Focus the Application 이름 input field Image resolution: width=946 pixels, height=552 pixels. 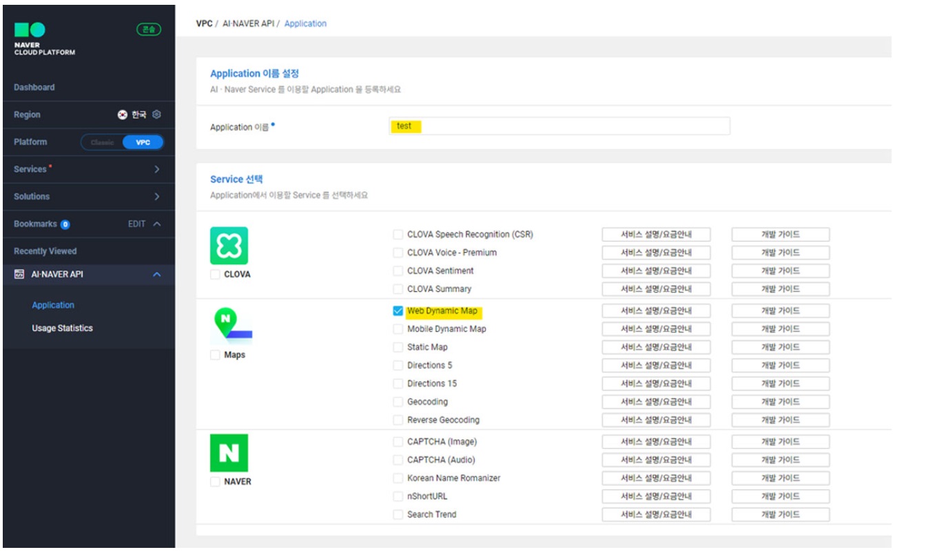click(559, 127)
